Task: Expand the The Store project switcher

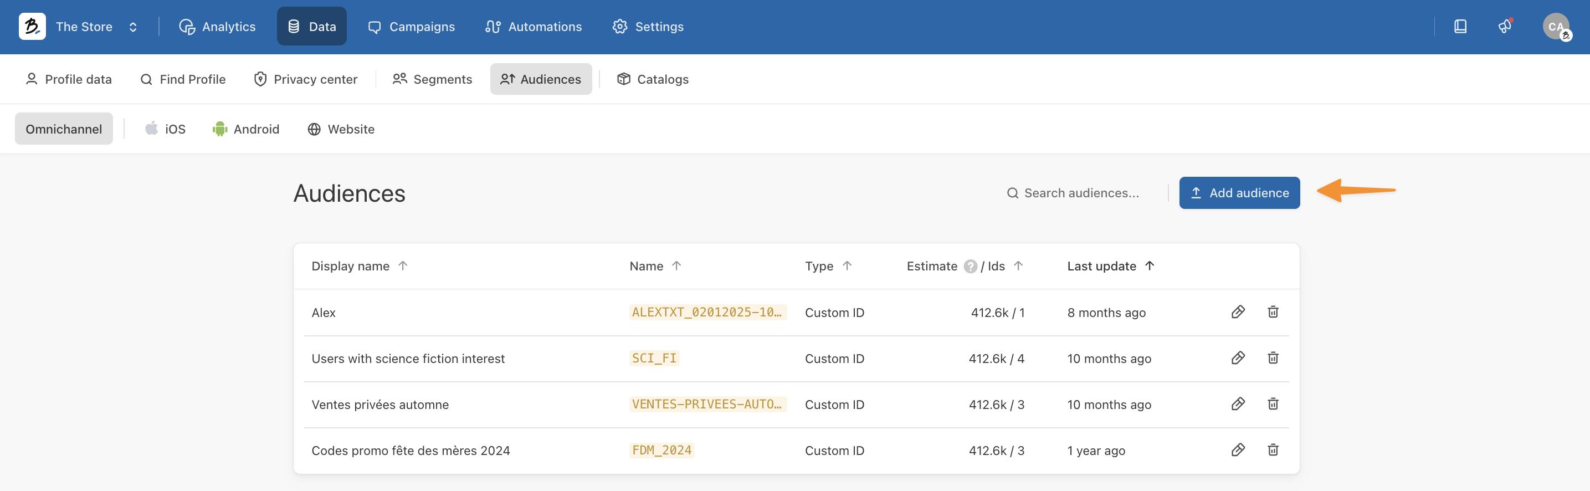Action: [133, 27]
